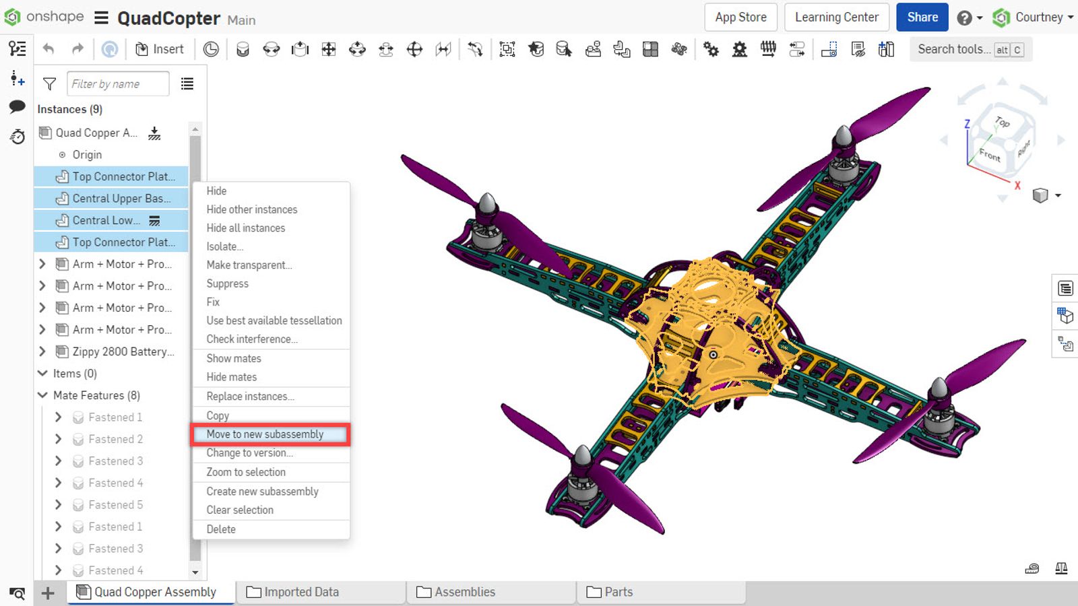Open the Gear relation tool

click(711, 49)
